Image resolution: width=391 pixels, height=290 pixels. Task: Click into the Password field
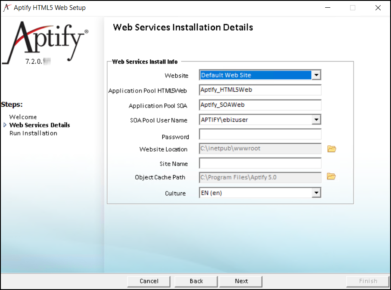tap(260, 134)
